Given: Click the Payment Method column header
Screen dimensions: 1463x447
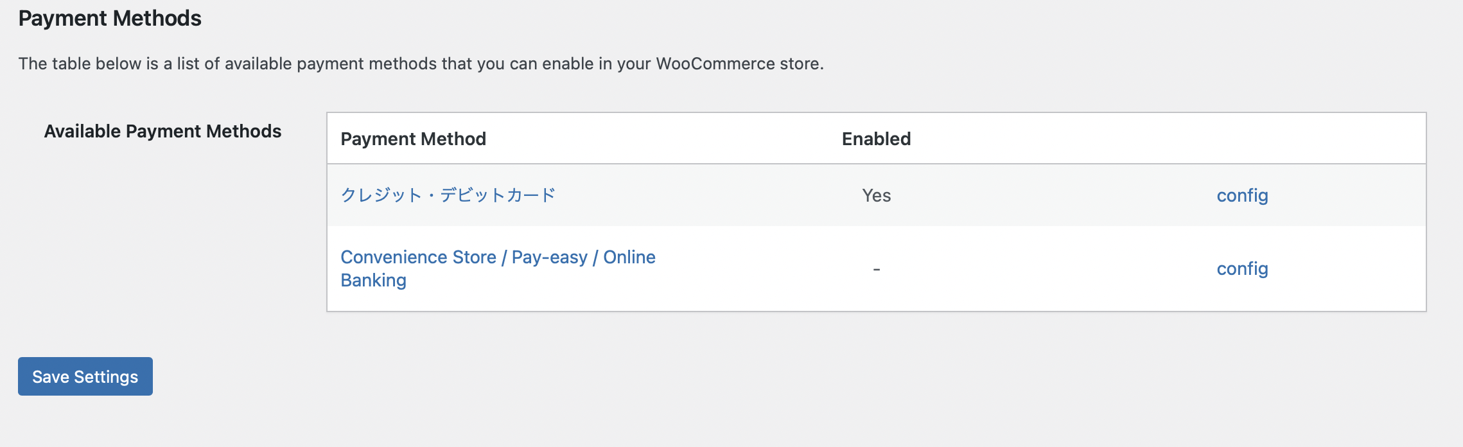Looking at the screenshot, I should coord(413,139).
